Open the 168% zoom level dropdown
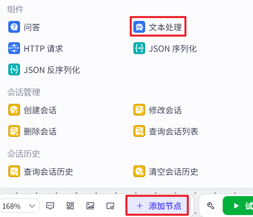This screenshot has height=217, width=253. pyautogui.click(x=19, y=206)
